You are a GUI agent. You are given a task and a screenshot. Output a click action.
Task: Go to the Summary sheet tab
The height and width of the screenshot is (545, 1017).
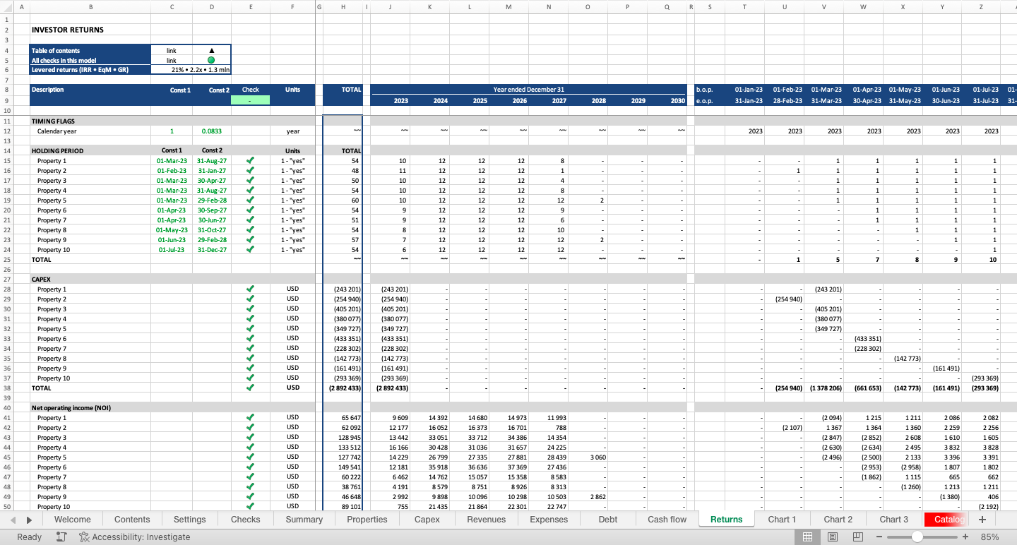(304, 520)
